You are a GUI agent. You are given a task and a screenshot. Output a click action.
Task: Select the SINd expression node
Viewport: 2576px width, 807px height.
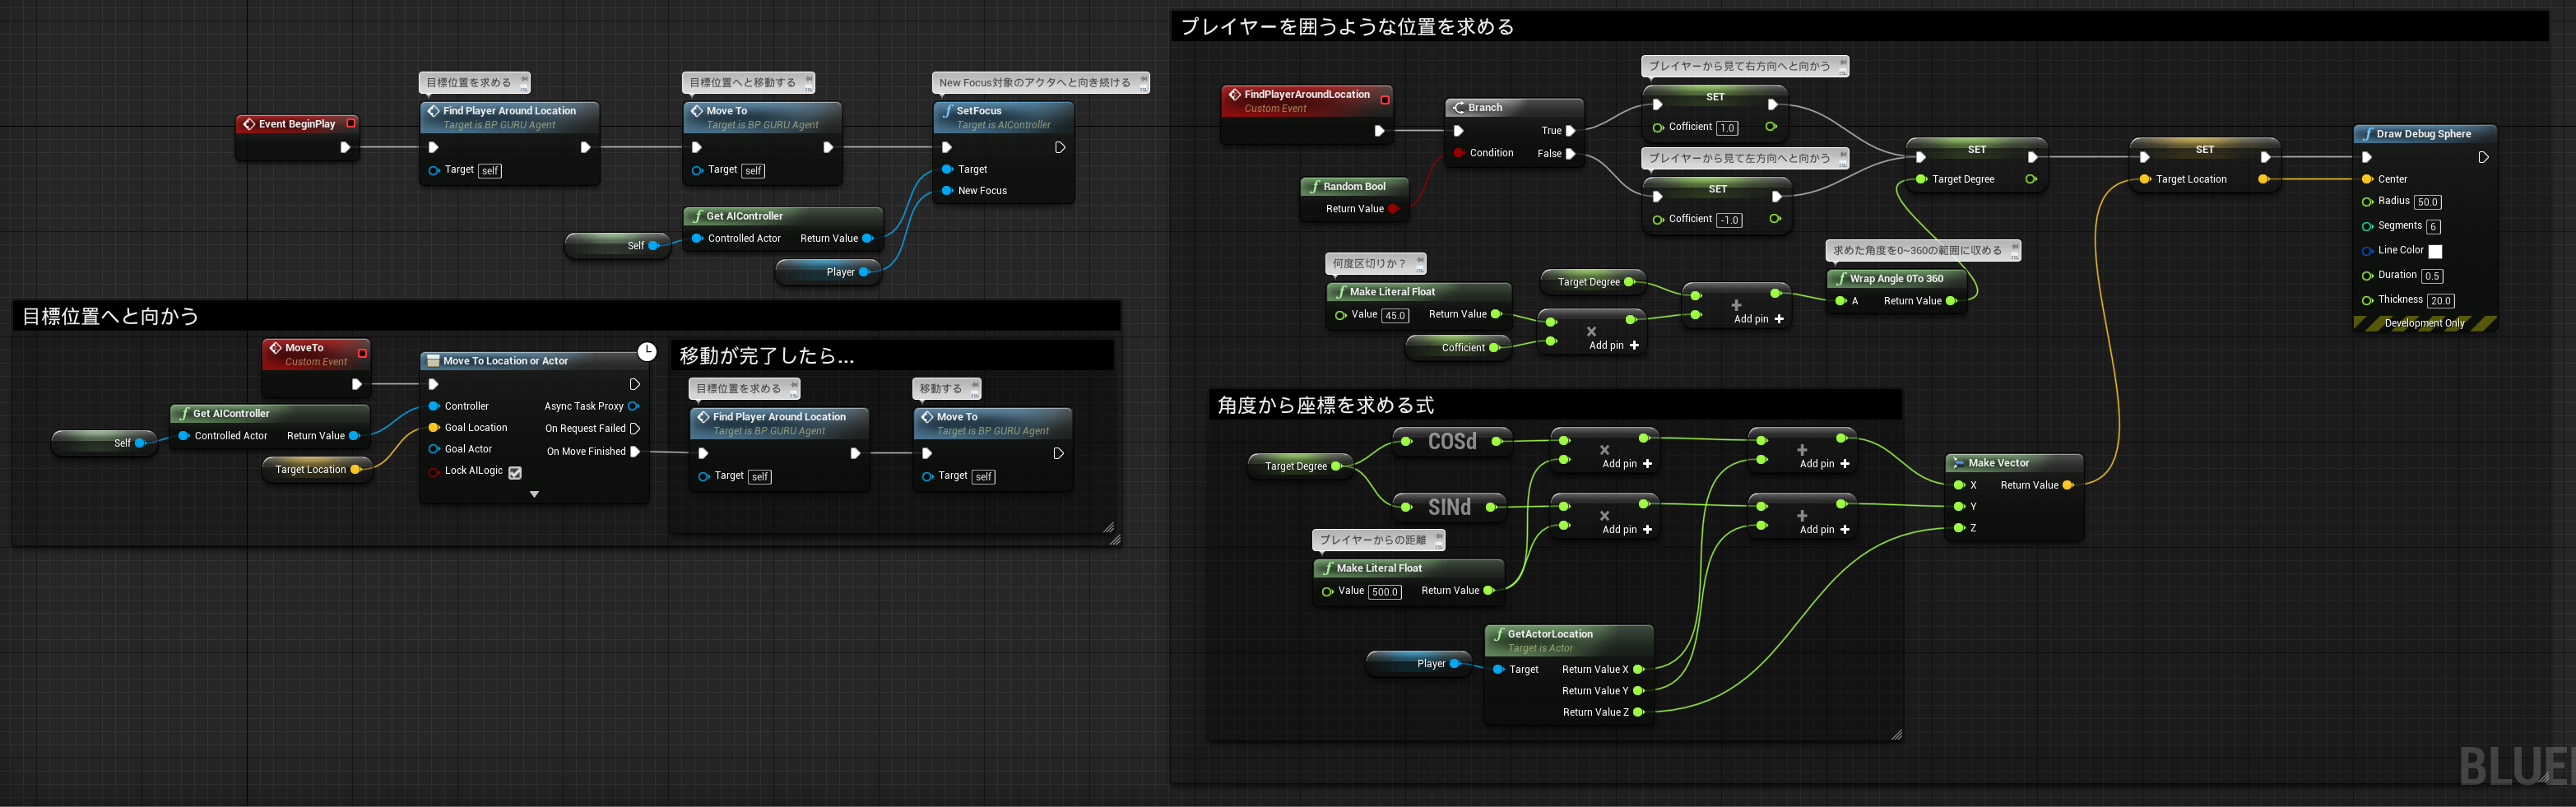tap(1450, 506)
